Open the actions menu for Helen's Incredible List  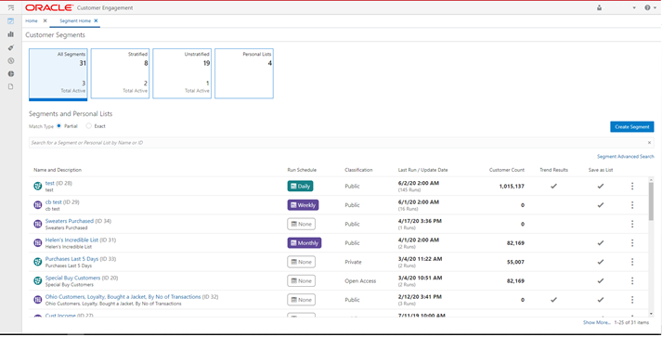click(x=632, y=243)
